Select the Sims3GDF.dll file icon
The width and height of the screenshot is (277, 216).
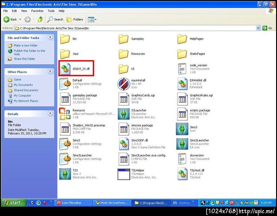coord(124,144)
